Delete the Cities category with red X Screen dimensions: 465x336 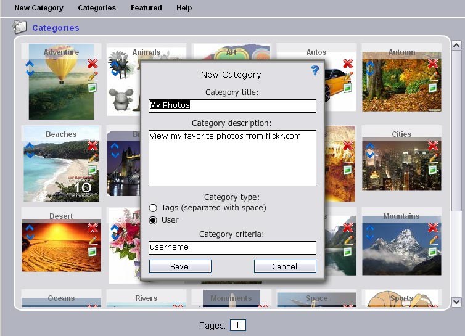point(433,145)
